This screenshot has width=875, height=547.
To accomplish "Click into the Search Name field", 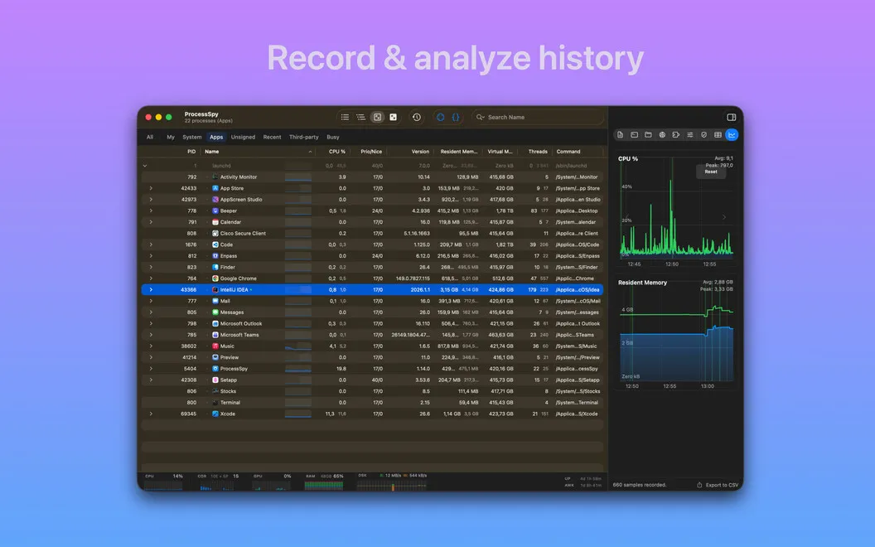I will pos(539,117).
